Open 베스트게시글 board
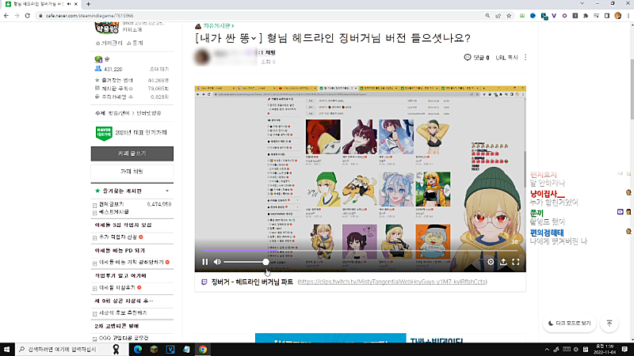 click(113, 212)
